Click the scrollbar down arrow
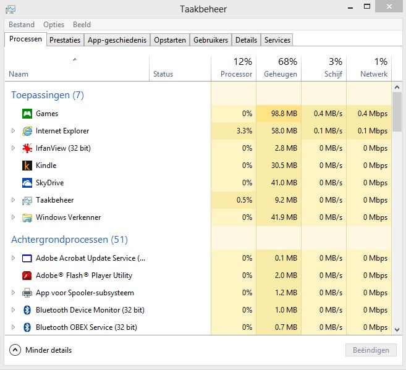This screenshot has height=370, width=406. click(x=397, y=330)
